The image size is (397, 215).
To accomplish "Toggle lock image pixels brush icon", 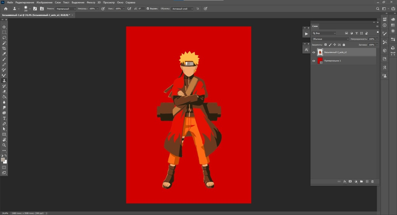I will tap(330, 45).
